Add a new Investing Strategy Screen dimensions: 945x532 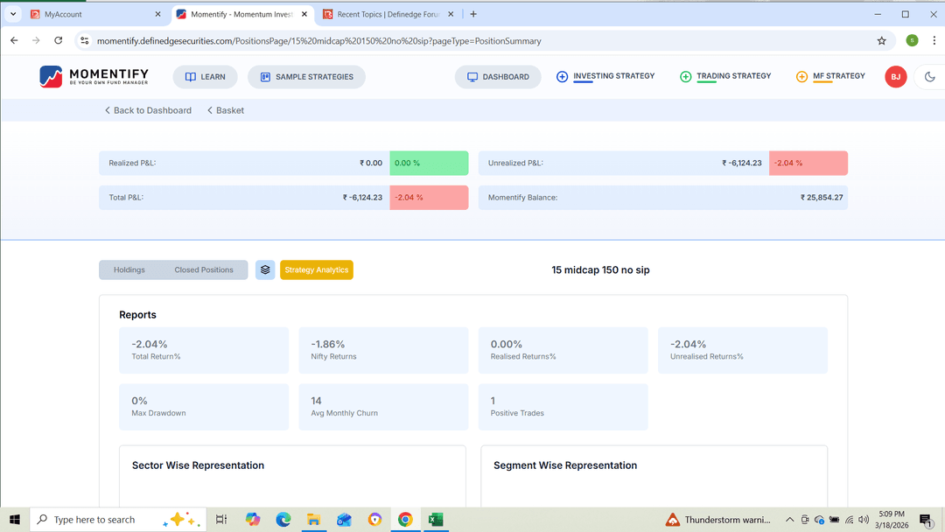tap(605, 76)
